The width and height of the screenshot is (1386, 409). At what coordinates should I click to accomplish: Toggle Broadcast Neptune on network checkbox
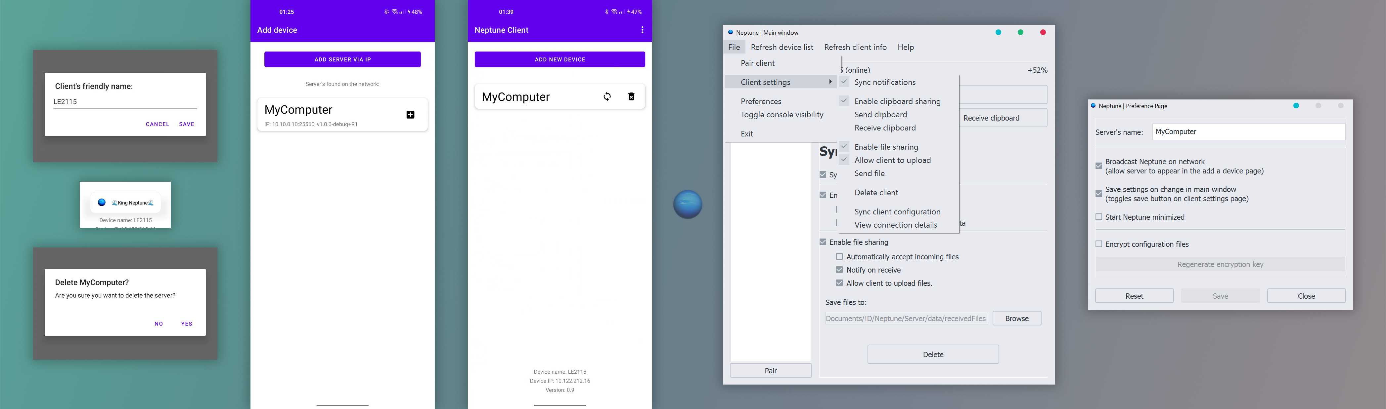(x=1099, y=166)
